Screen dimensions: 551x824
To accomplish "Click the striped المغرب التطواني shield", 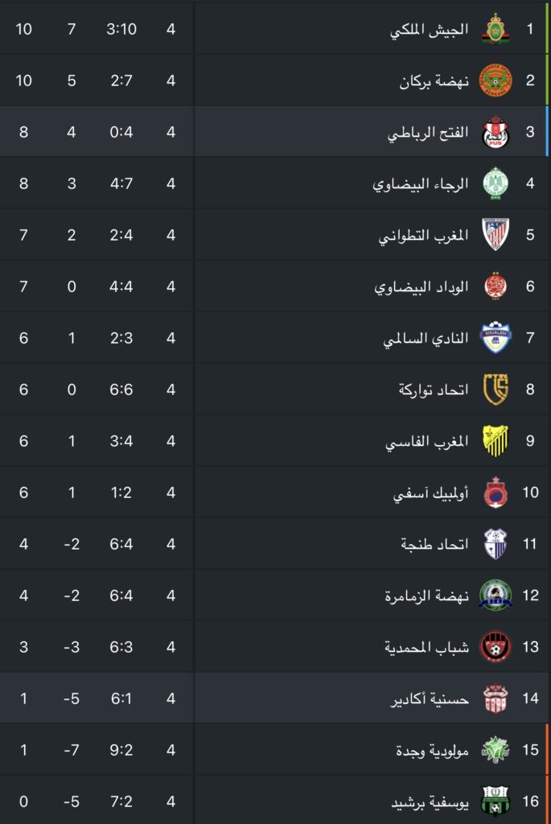I will click(x=495, y=234).
